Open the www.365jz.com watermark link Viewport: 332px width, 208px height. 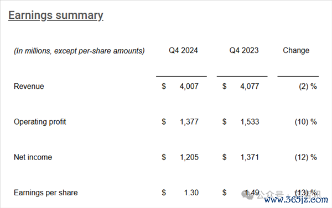(x=296, y=200)
